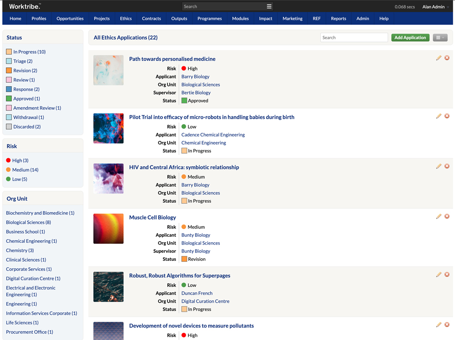Open the Outputs menu
The height and width of the screenshot is (340, 455).
coord(179,19)
